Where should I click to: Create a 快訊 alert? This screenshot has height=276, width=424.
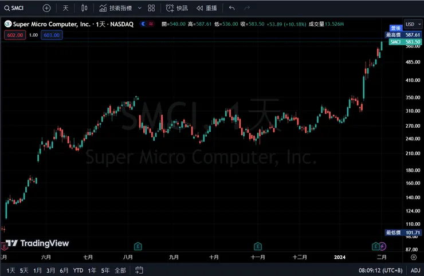pos(176,8)
